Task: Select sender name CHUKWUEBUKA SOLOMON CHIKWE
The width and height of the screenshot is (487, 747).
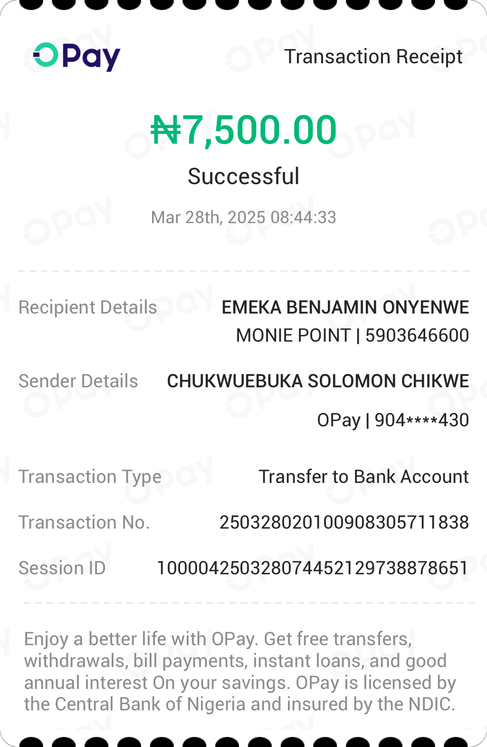Action: pos(318,381)
